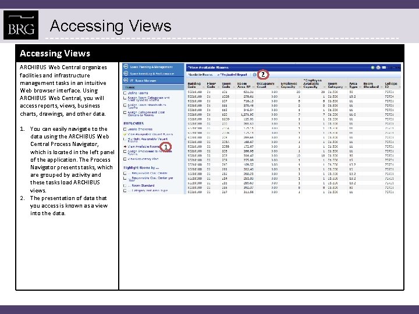Open the Room Category column sort arrow
Viewport: 419px width, 314px height.
pyautogui.click(x=346, y=87)
